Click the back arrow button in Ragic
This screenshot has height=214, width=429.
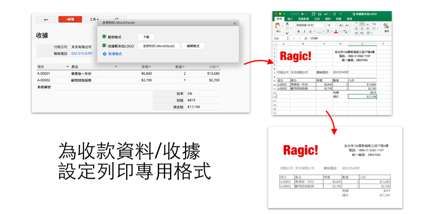(x=46, y=19)
